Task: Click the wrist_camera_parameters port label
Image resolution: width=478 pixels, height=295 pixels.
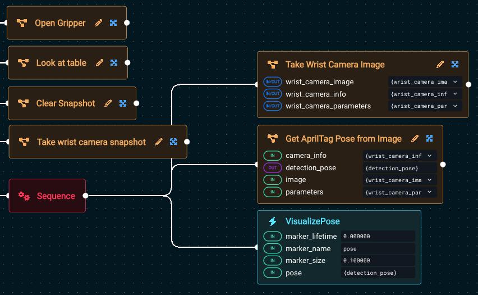Action: 328,106
